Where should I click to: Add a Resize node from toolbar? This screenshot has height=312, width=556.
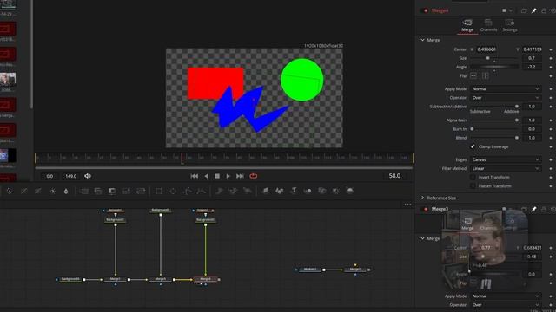click(126, 191)
